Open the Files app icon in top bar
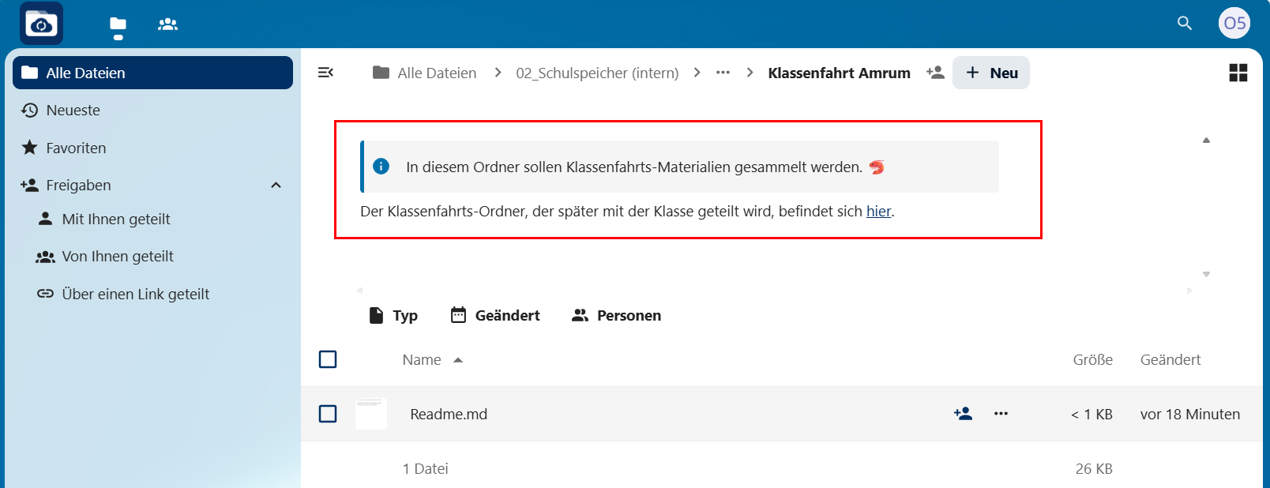This screenshot has width=1270, height=488. (118, 24)
